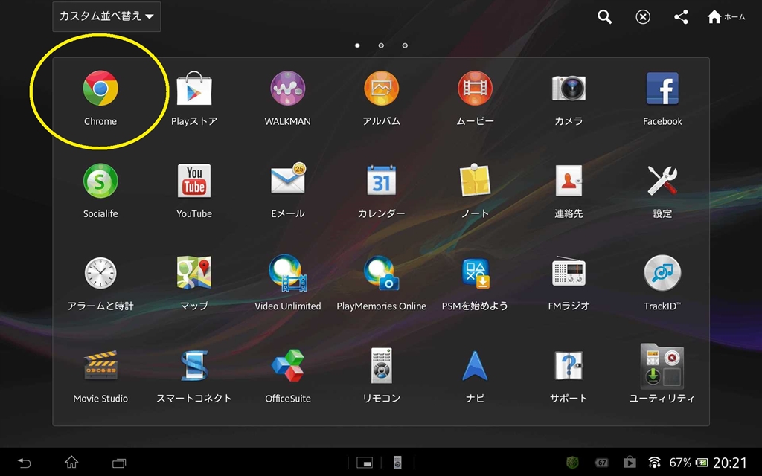Tap the ホーム button in top bar
This screenshot has width=762, height=476.
point(726,17)
